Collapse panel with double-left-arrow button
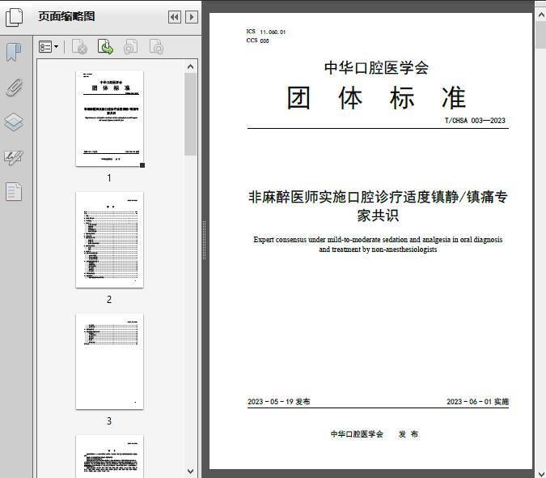The width and height of the screenshot is (546, 478). (175, 17)
